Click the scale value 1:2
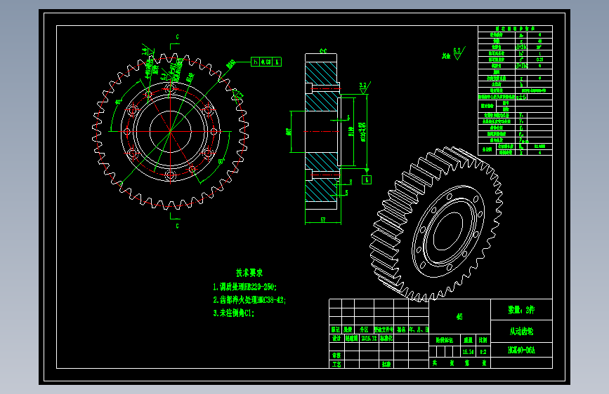 [483, 352]
